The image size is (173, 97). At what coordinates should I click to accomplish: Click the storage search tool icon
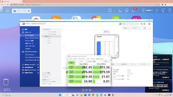(x=141, y=24)
